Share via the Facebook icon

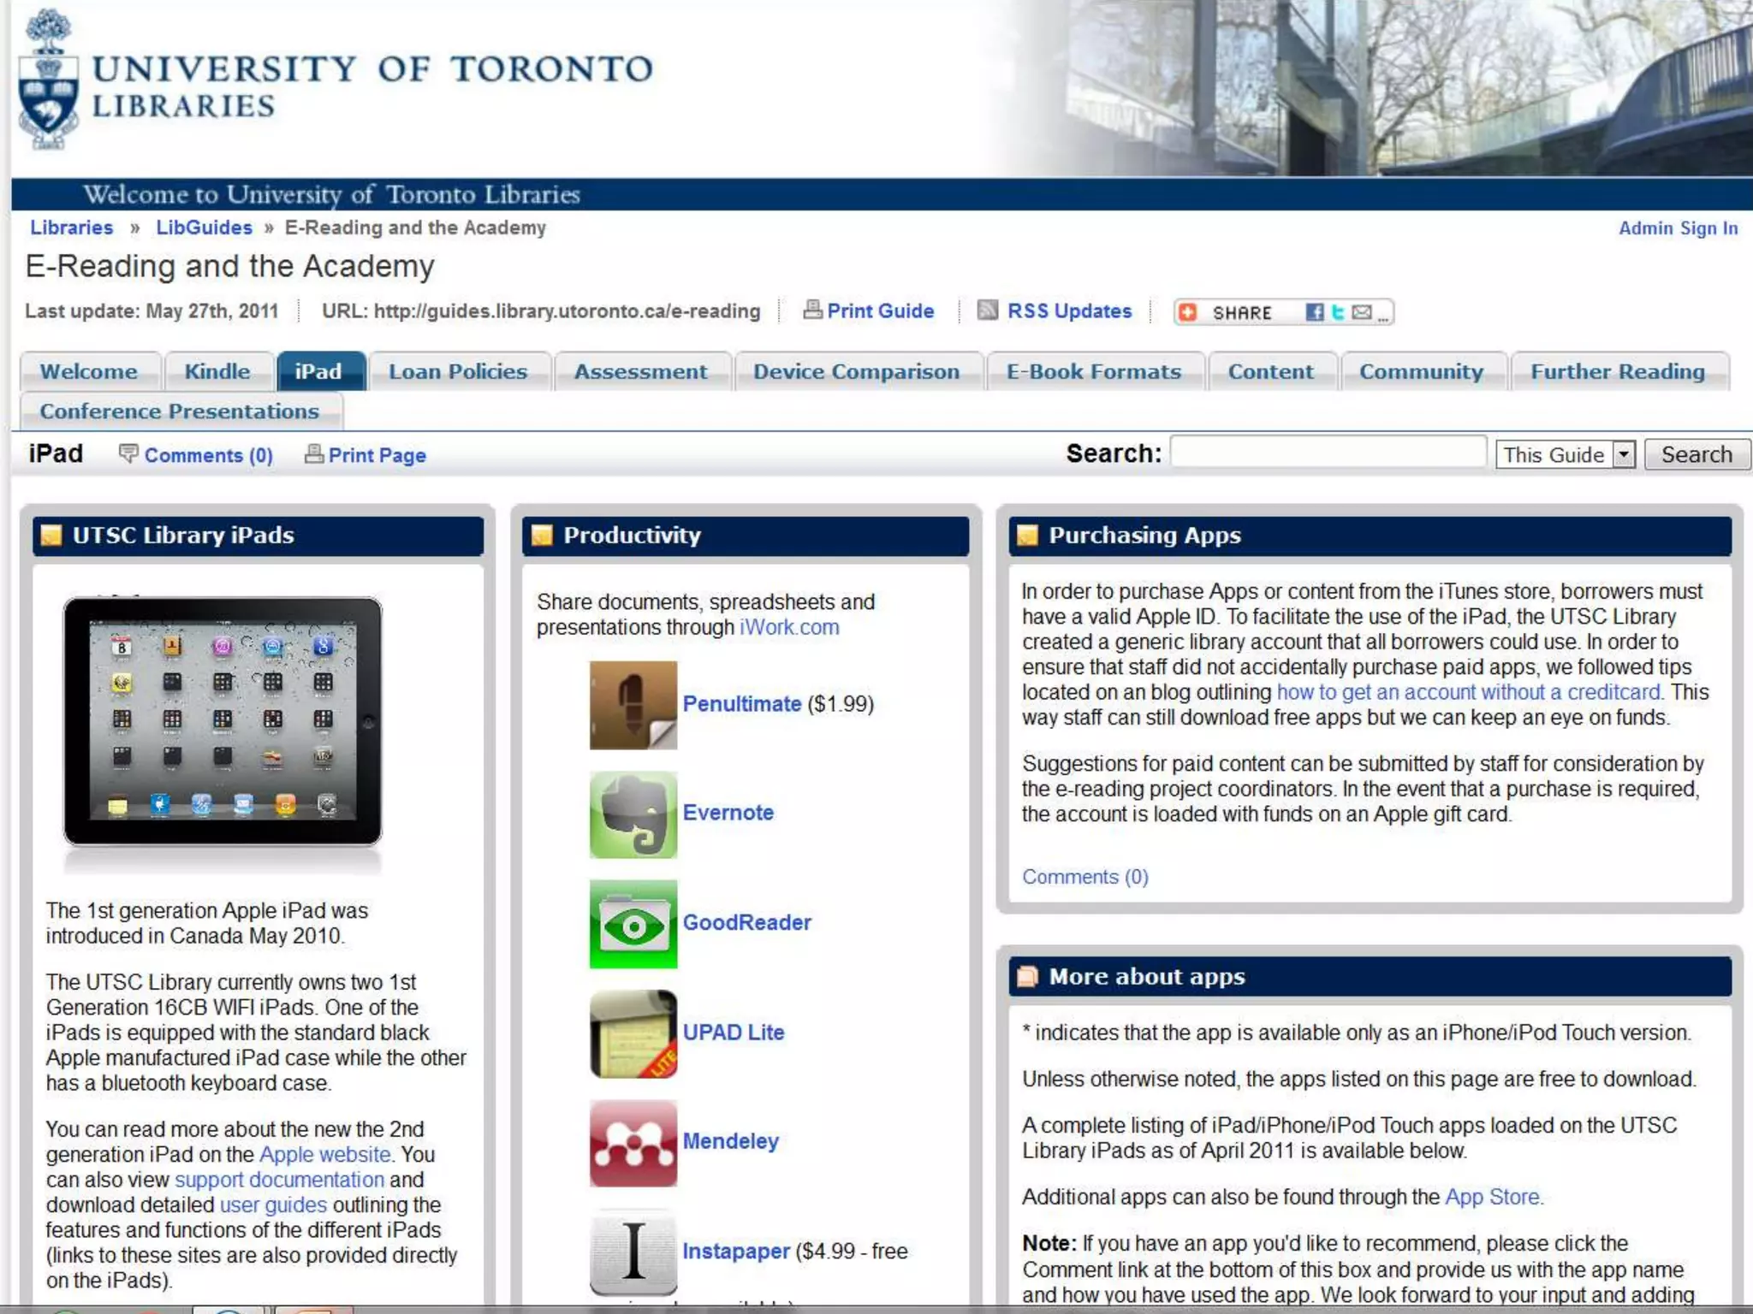(1314, 312)
